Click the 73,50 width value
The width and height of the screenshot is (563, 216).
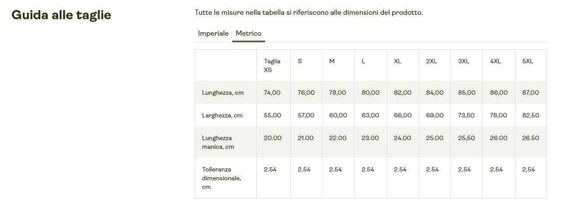(x=467, y=116)
